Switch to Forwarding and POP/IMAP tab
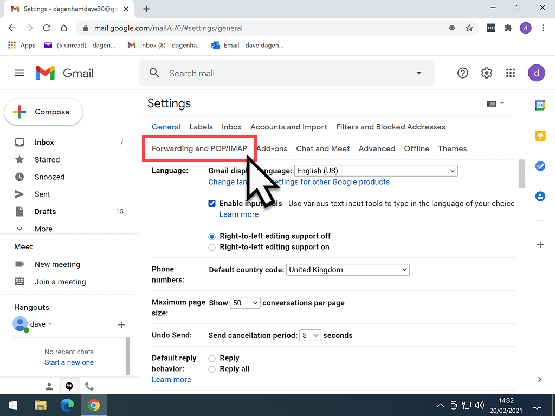The height and width of the screenshot is (416, 555). click(x=199, y=148)
